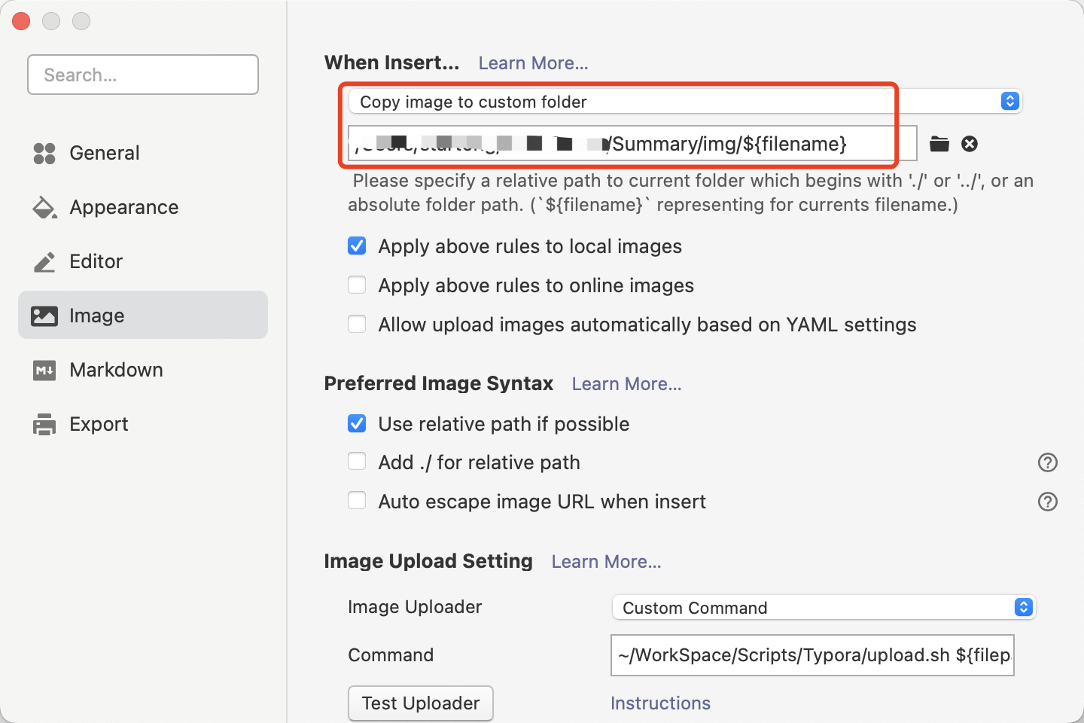Enable Auto escape image URL when insert
This screenshot has width=1084, height=723.
click(x=357, y=502)
